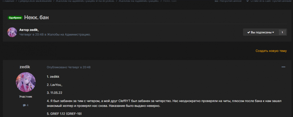Click 'zedik' author name in header
The width and height of the screenshot is (293, 117).
(34, 30)
